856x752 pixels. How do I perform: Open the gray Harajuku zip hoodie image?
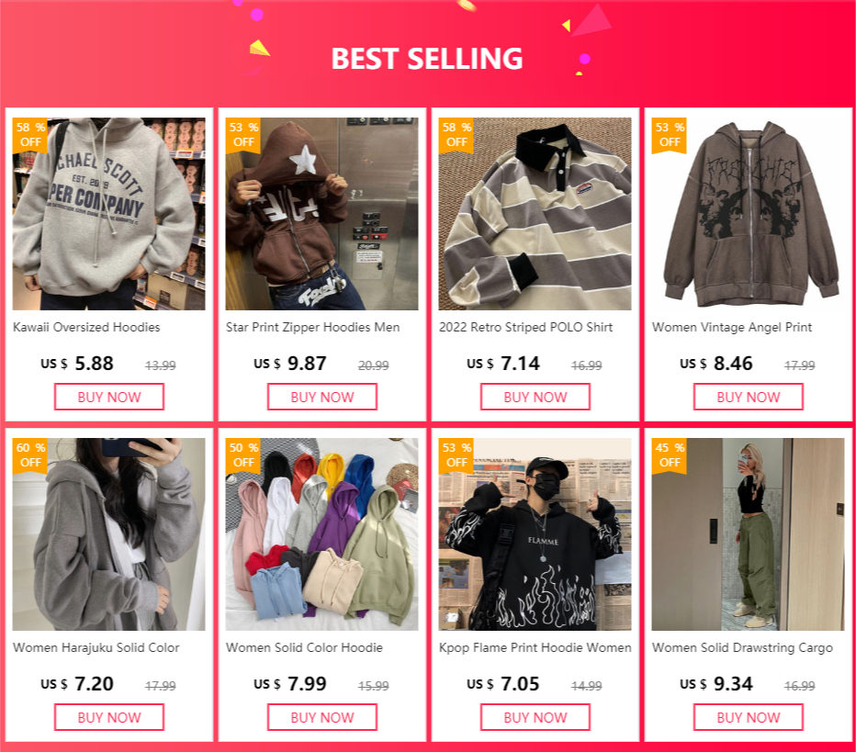(x=109, y=534)
